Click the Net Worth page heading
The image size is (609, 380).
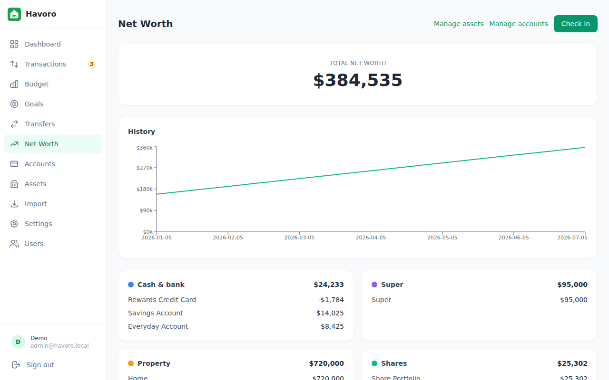[146, 24]
